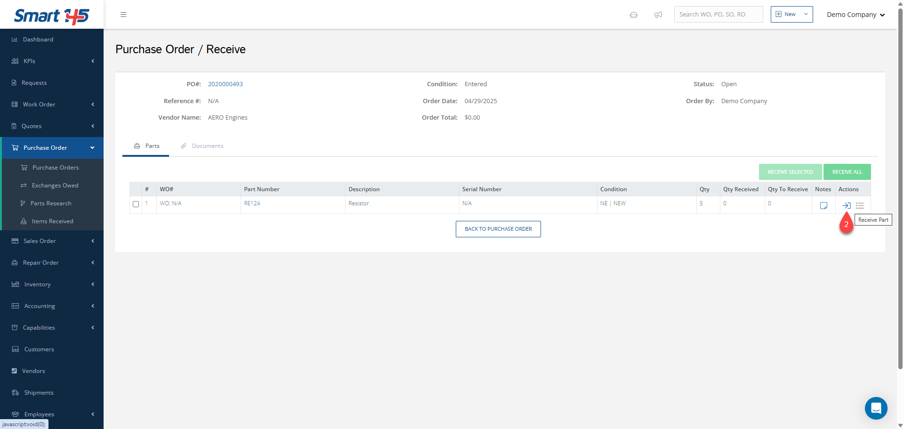Expand the Work Order chevron
Screen dimensions: 904x429
point(93,105)
